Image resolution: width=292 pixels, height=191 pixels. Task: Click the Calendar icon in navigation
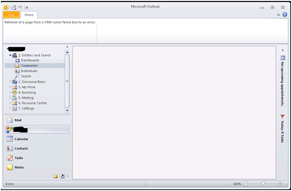(10, 139)
